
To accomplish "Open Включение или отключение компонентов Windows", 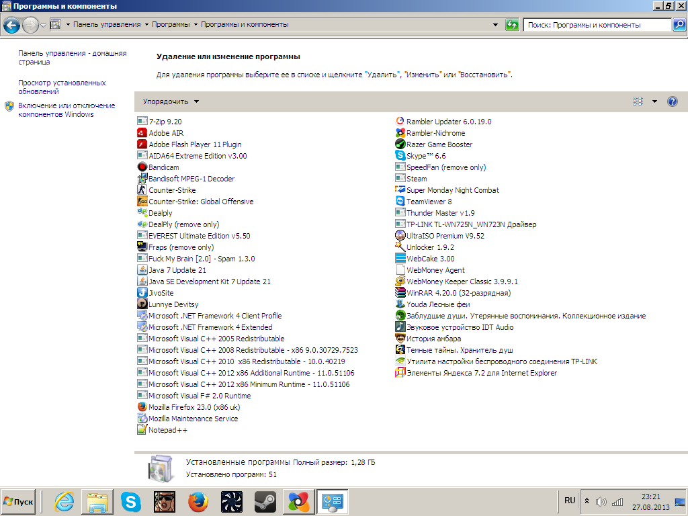I will click(x=67, y=110).
